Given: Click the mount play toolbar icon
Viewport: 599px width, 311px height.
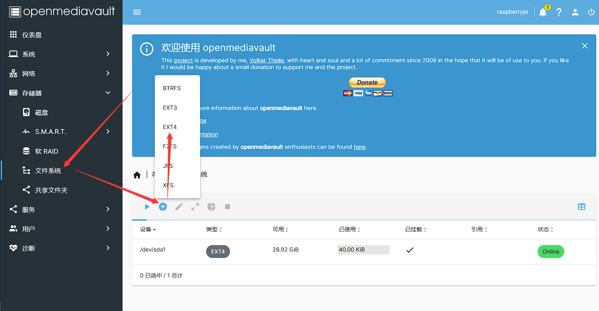Looking at the screenshot, I should point(147,207).
